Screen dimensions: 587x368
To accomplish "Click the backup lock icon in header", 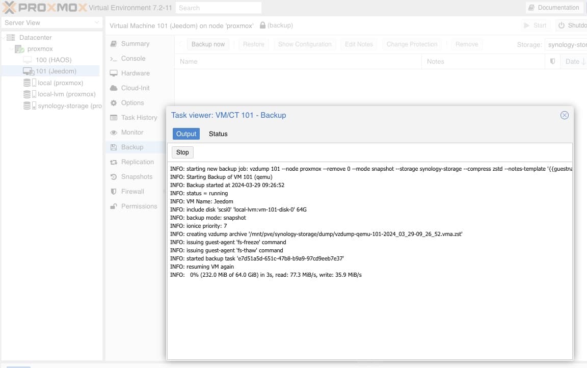I will (262, 25).
